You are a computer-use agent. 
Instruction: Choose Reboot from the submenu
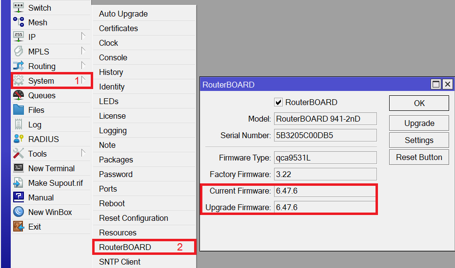click(144, 203)
